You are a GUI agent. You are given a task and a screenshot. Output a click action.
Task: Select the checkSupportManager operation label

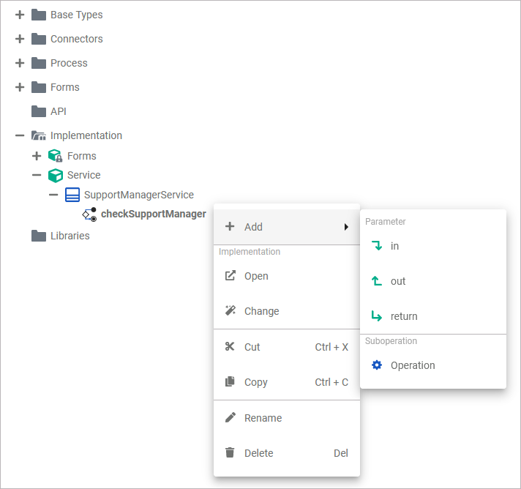[x=154, y=214]
